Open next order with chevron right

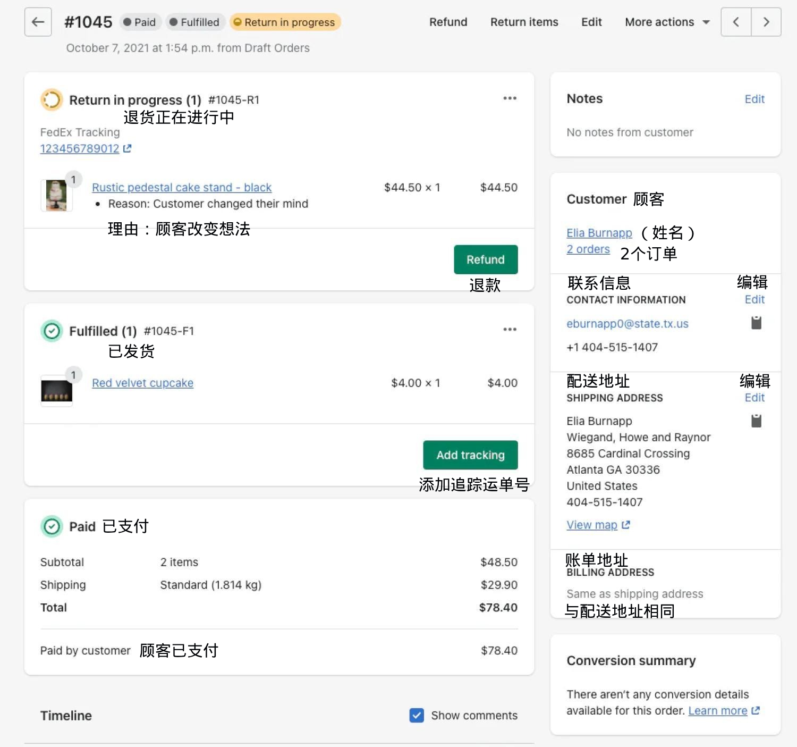[x=766, y=22]
